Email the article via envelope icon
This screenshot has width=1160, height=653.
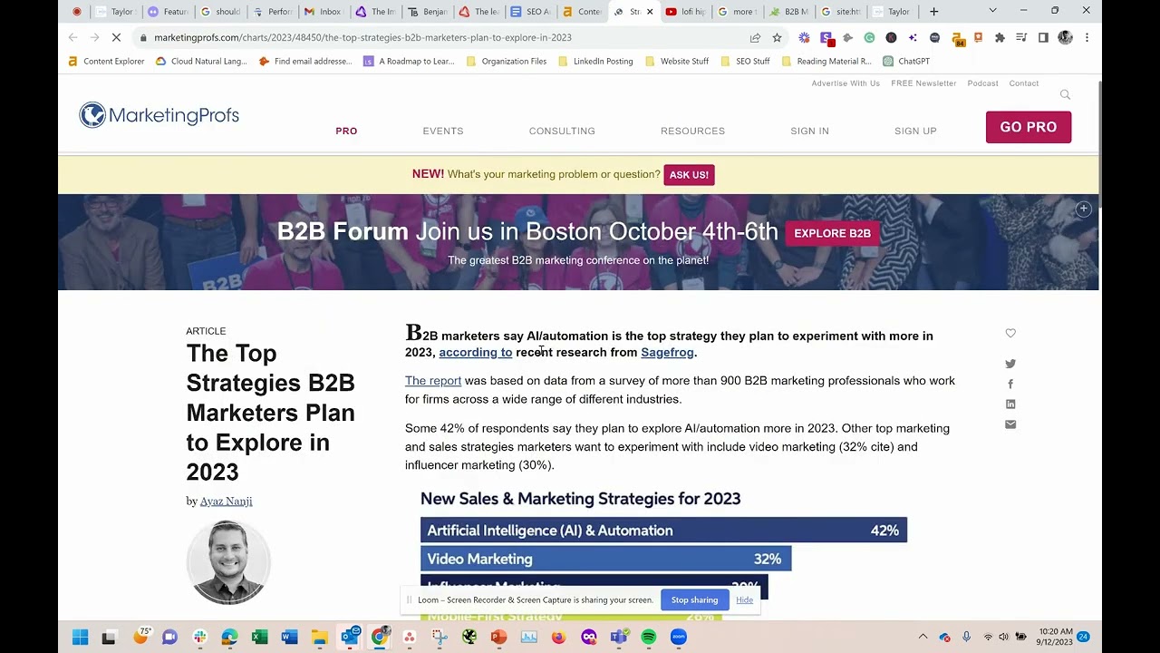tap(1010, 424)
